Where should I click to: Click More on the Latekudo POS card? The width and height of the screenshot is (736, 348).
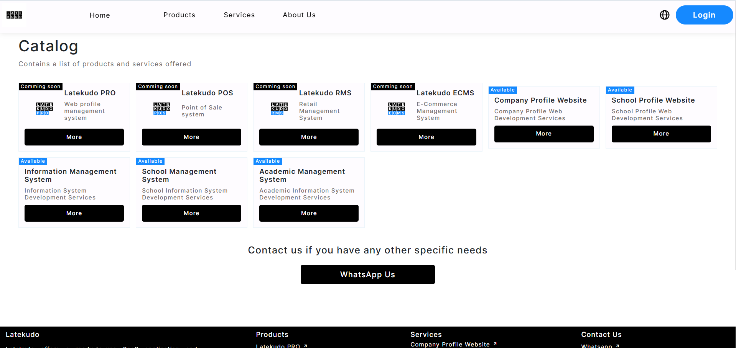tap(191, 137)
